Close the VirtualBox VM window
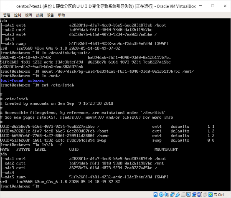This screenshot has height=198, width=231. coord(225,6)
